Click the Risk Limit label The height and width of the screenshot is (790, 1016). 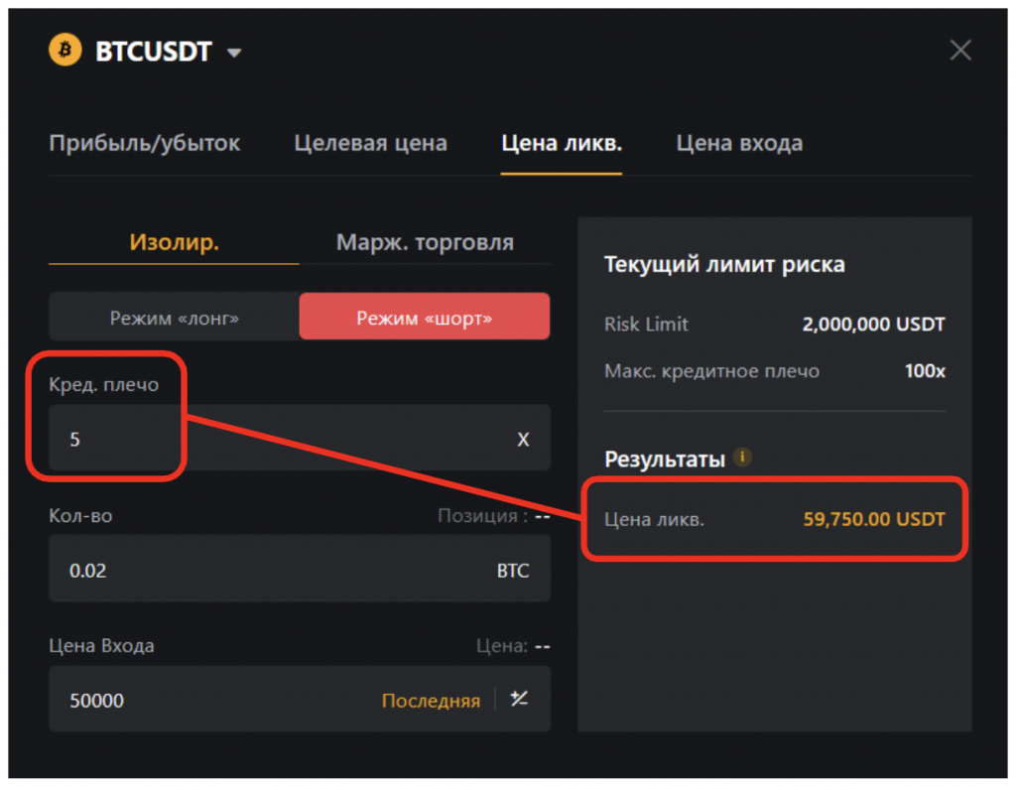click(x=646, y=324)
